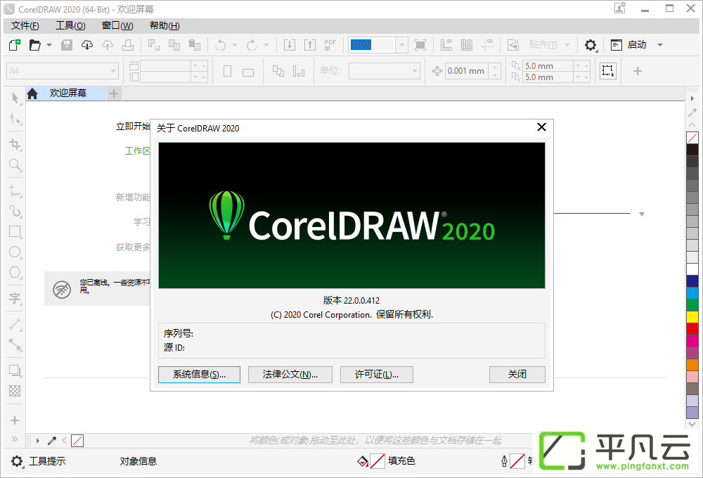Click the System Info button
Screen dimensions: 703x478
(199, 375)
